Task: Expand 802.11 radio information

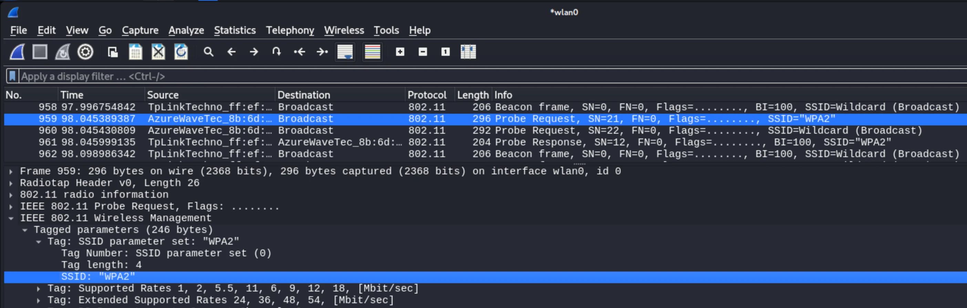Action: coord(11,195)
